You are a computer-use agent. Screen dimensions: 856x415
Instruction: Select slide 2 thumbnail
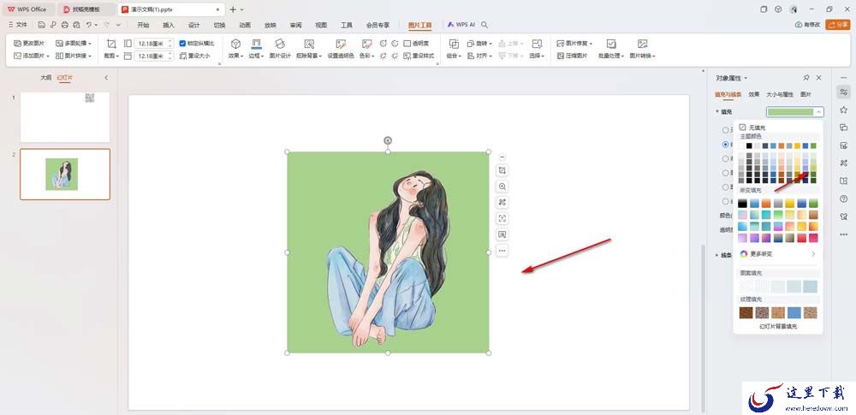[x=65, y=175]
